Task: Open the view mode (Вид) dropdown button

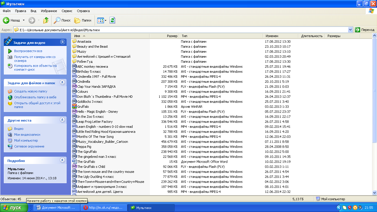Action: (x=102, y=20)
